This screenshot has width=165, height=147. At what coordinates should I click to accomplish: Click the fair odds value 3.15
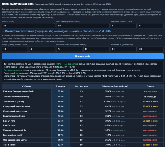point(82,111)
